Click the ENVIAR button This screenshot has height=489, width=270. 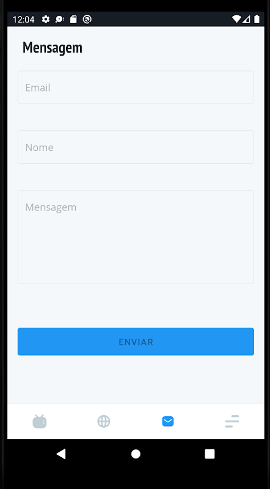pos(136,342)
